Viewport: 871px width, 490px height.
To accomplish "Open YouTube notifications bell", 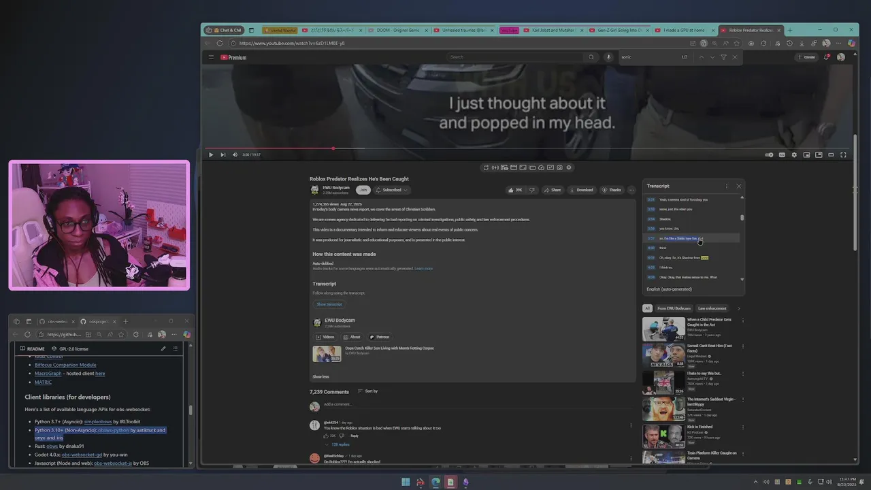I will [827, 57].
